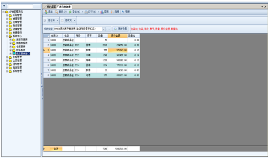
Task: Open the 财务管理 folder in tree
Action: coord(14,25)
